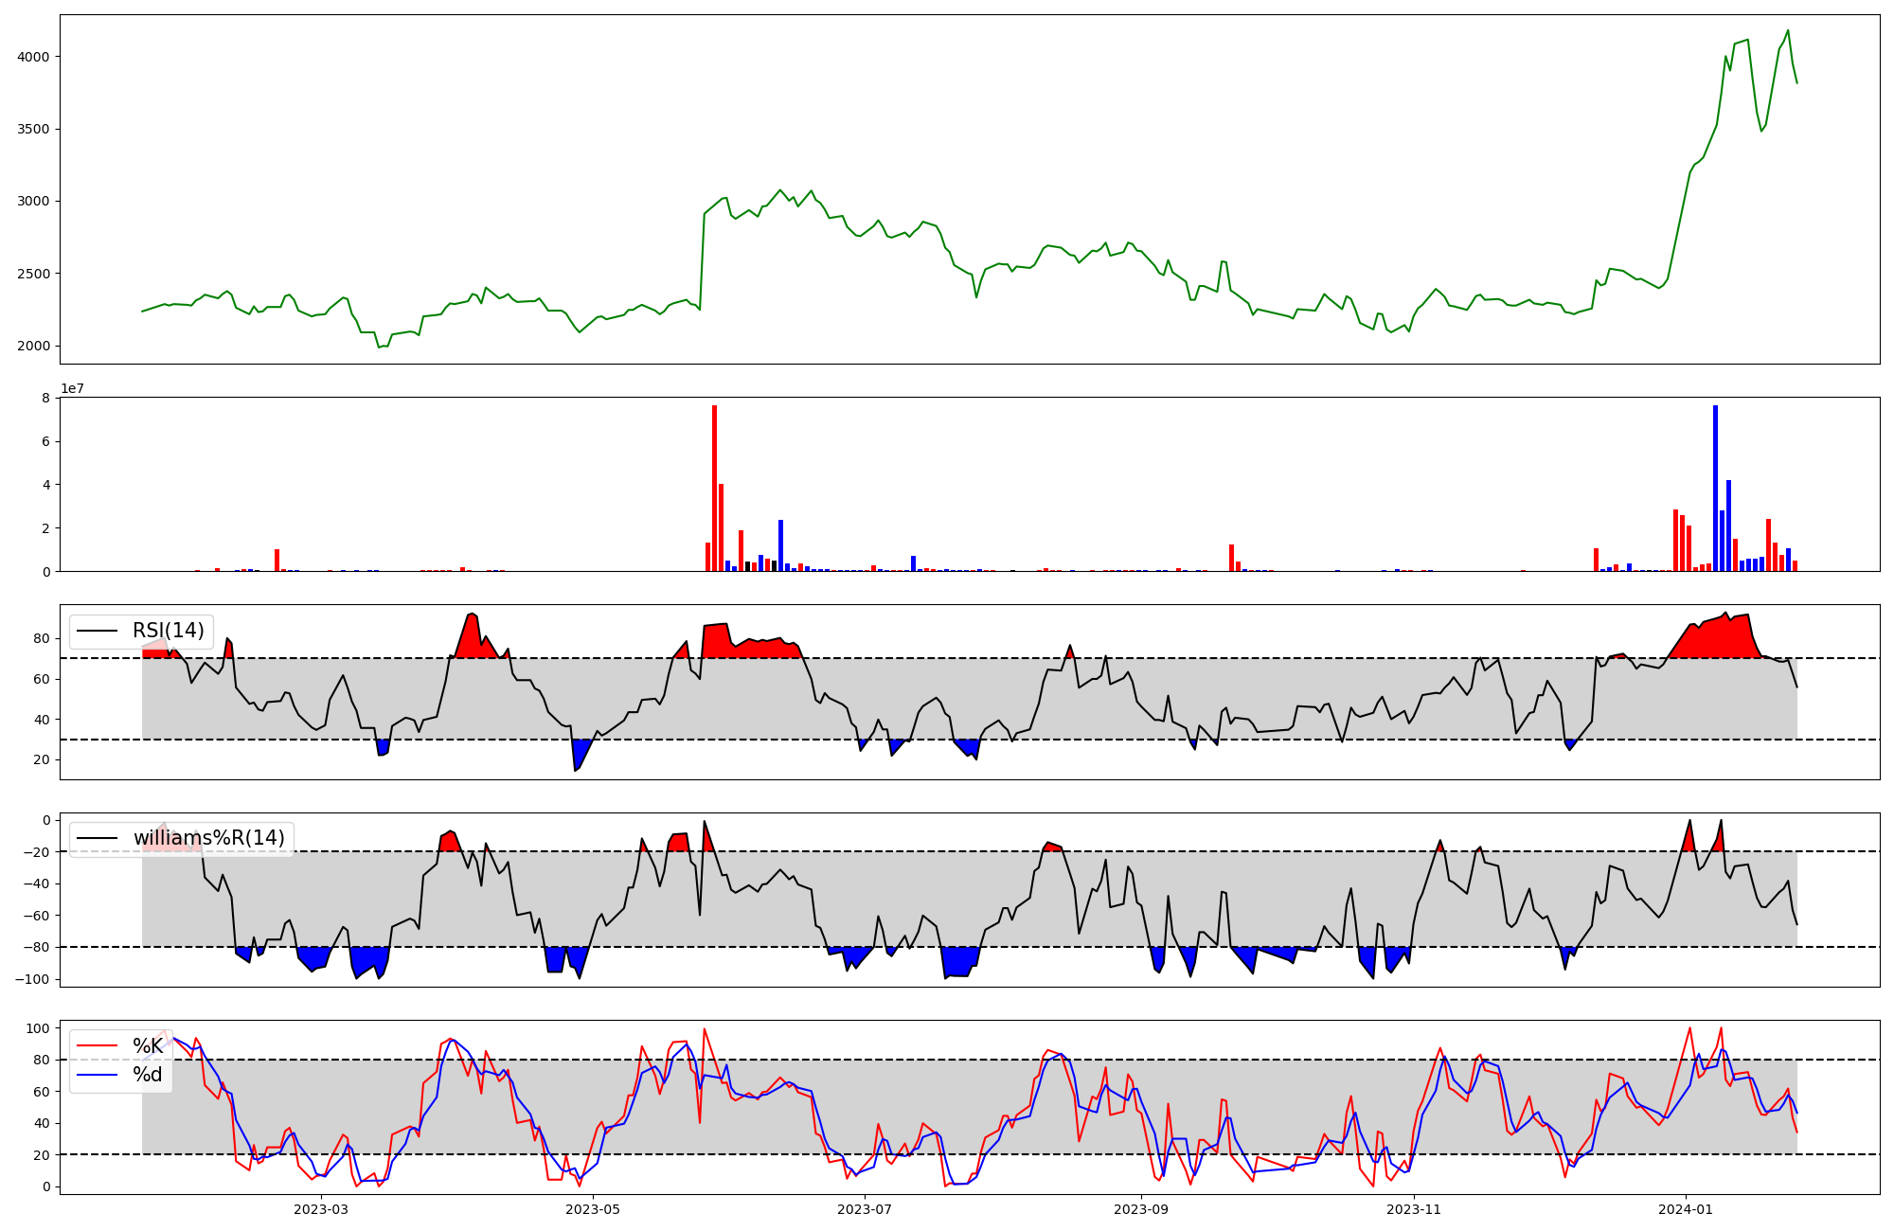
Task: Click the 2023-09 date axis label
Action: coord(1141,1209)
